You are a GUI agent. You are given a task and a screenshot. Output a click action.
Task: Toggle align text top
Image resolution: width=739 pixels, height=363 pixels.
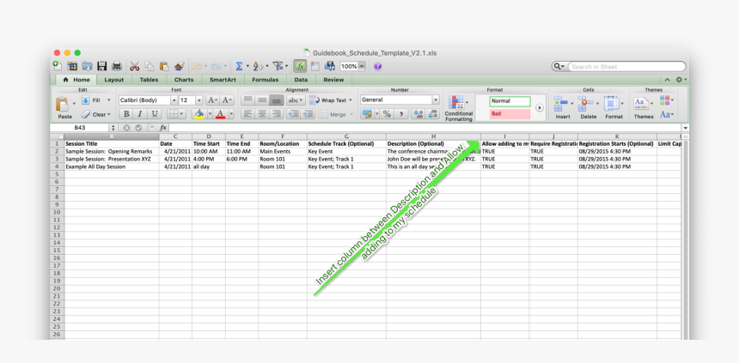point(247,100)
